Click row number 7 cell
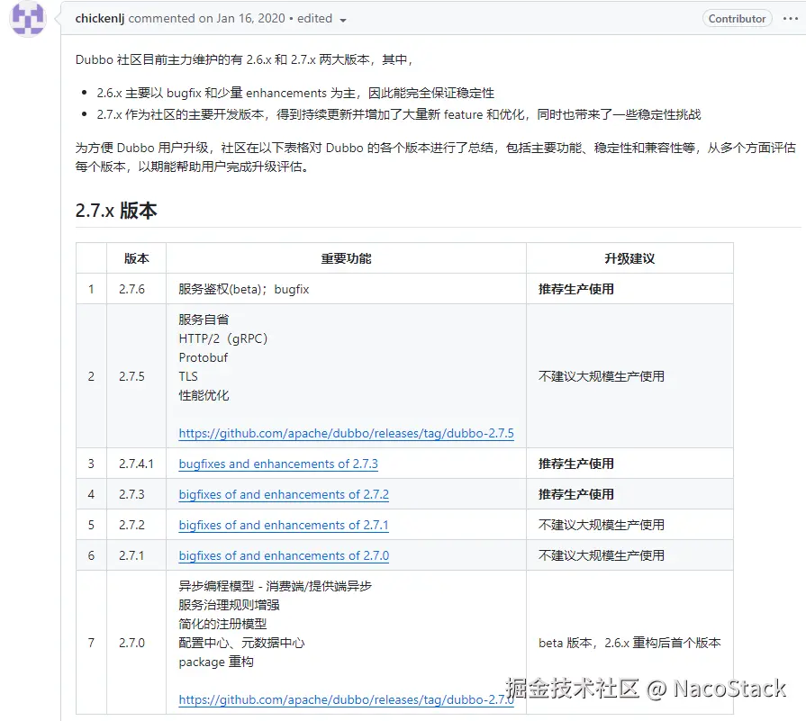This screenshot has width=806, height=721. pos(91,643)
